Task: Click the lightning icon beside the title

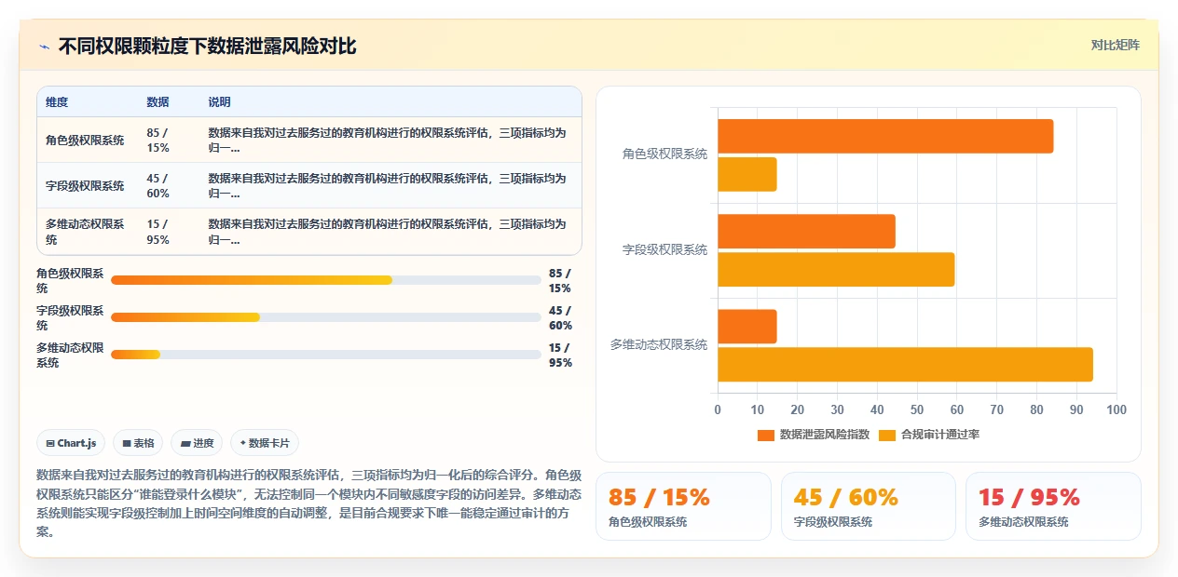Action: click(x=45, y=47)
